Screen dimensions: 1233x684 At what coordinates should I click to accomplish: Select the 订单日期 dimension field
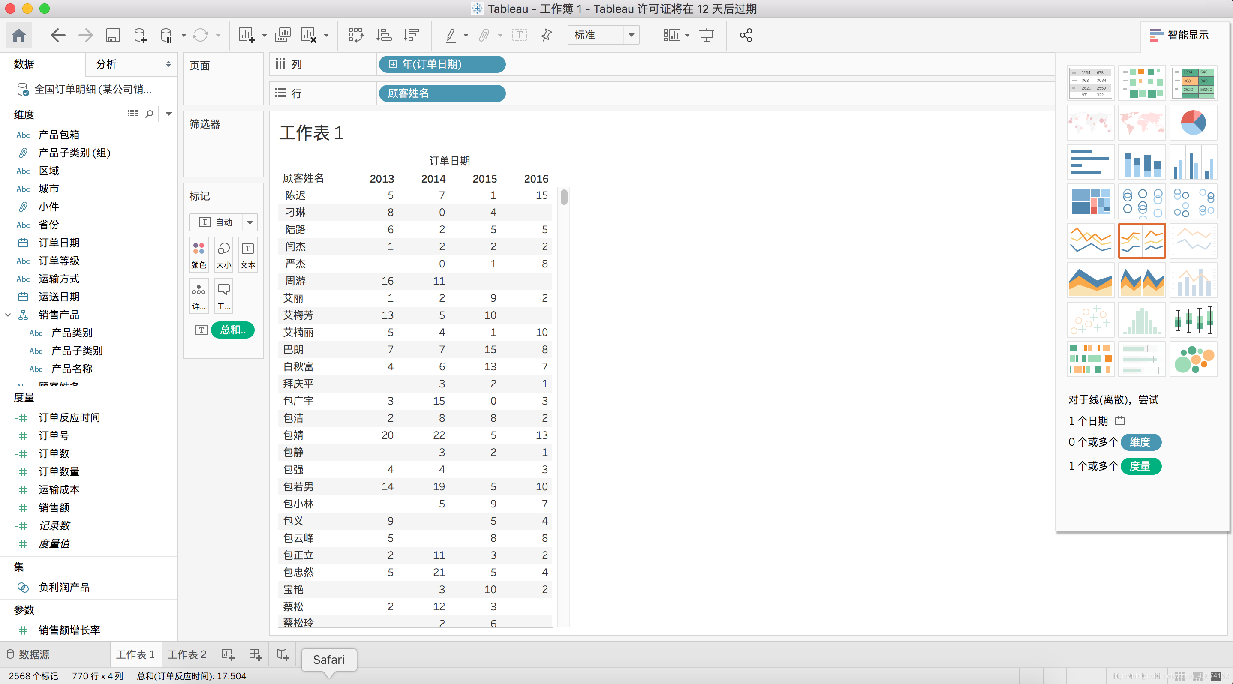coord(59,243)
